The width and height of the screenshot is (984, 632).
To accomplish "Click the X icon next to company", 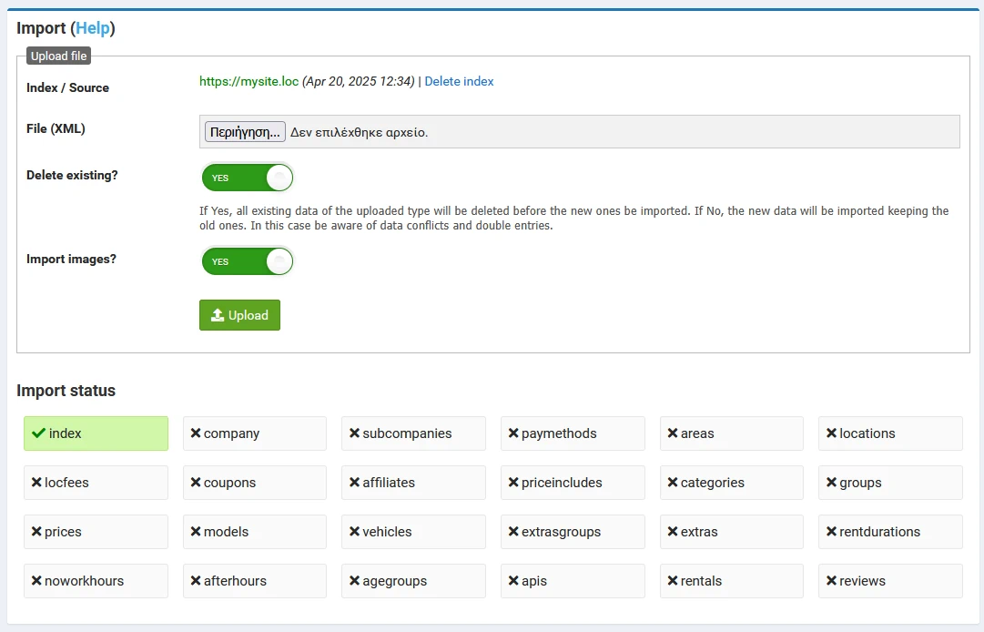I will [196, 433].
